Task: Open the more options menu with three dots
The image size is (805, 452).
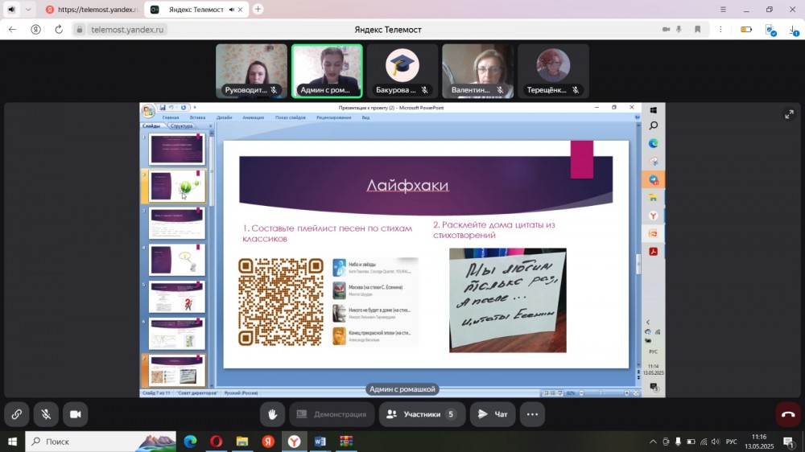Action: click(x=531, y=414)
